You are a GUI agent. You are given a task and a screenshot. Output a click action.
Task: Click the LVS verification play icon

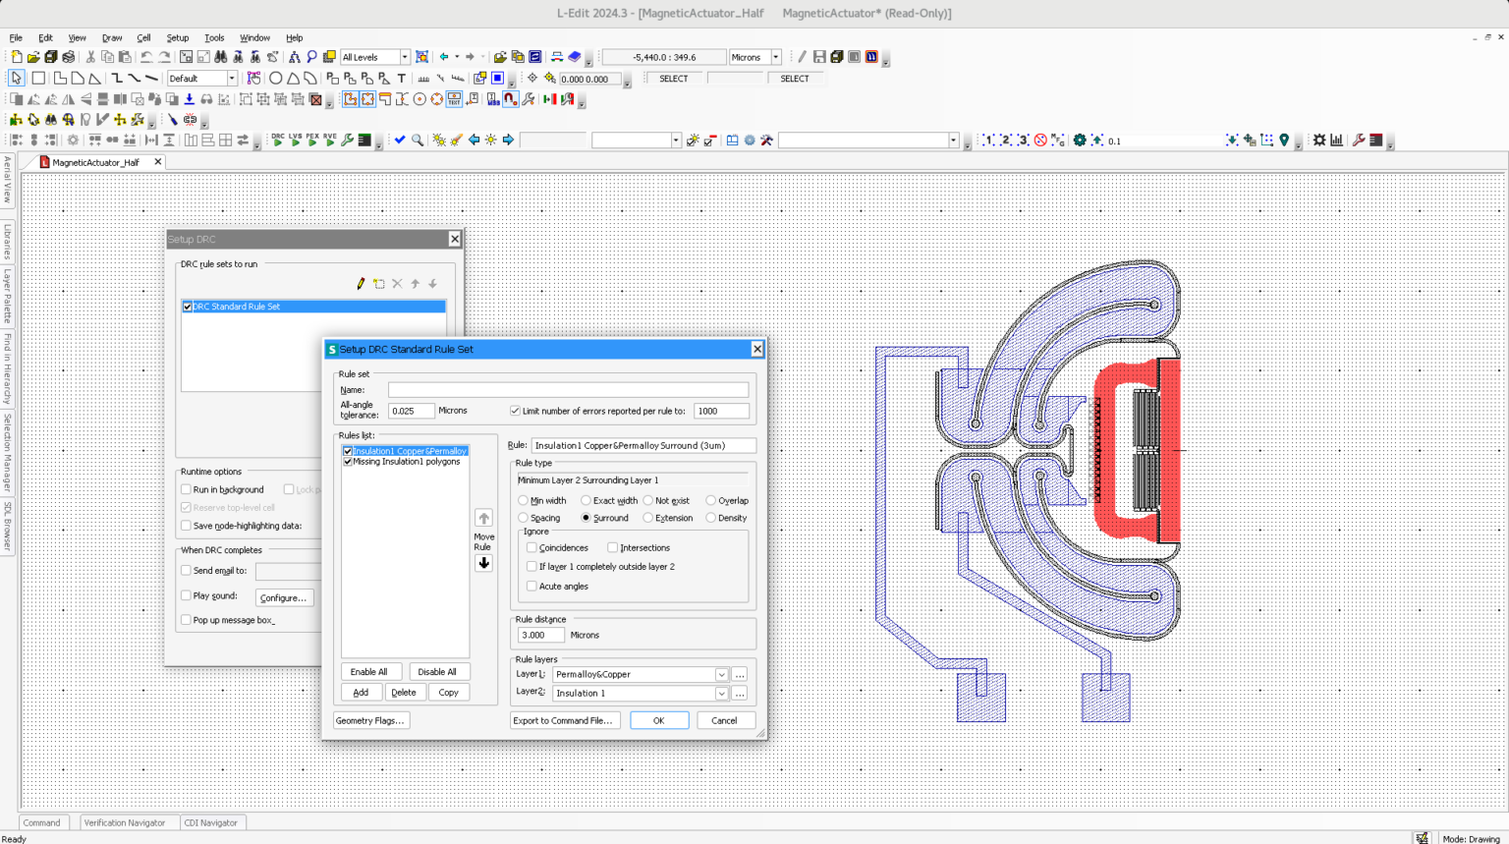297,141
